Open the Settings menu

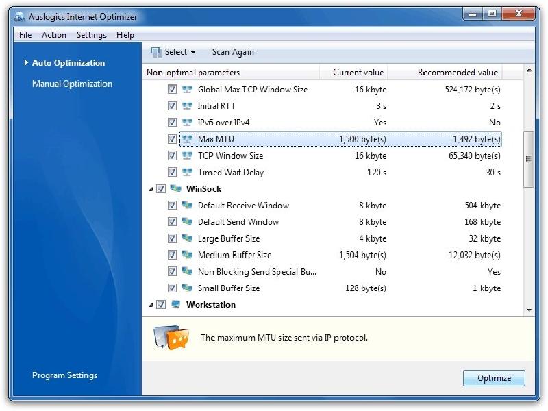92,35
